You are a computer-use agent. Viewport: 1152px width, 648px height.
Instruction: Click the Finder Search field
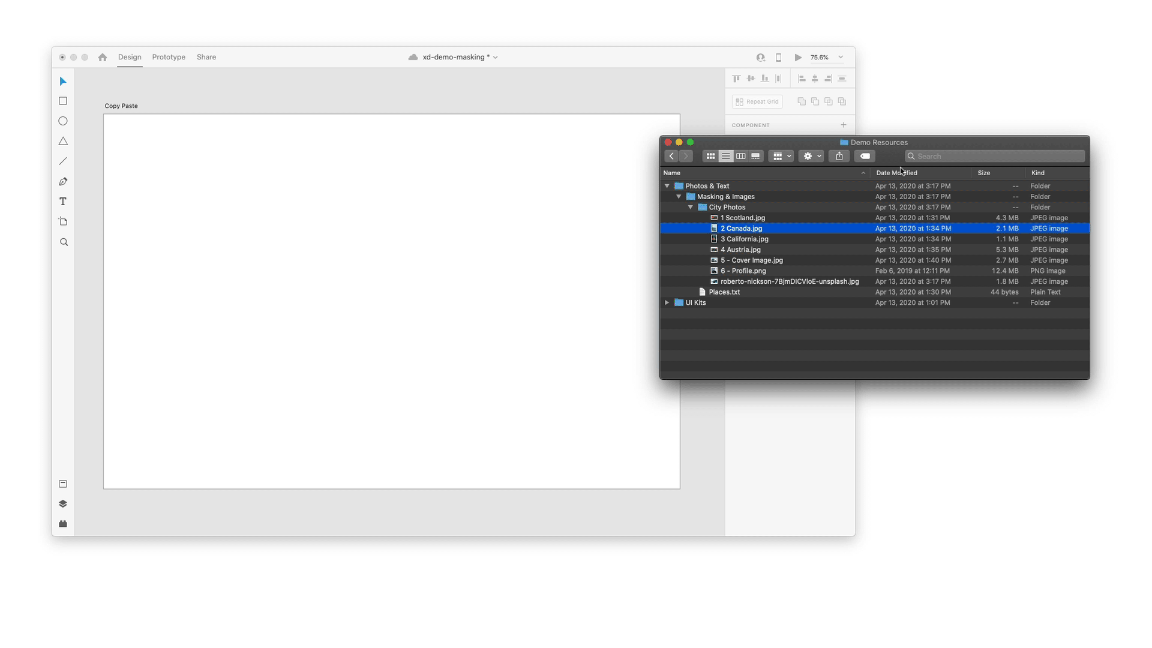tap(996, 156)
